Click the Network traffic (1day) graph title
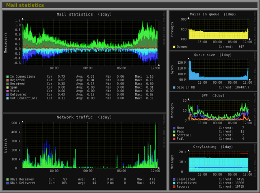This screenshot has width=260, height=193. coord(85,117)
